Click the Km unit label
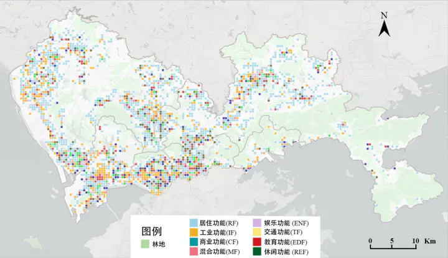The image size is (448, 258). tap(430, 241)
